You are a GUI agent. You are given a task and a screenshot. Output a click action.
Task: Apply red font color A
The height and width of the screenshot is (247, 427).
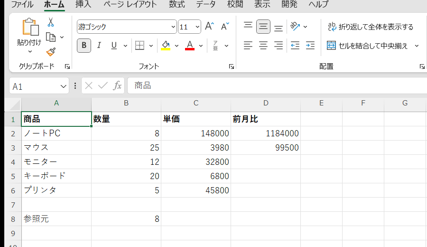(x=190, y=45)
